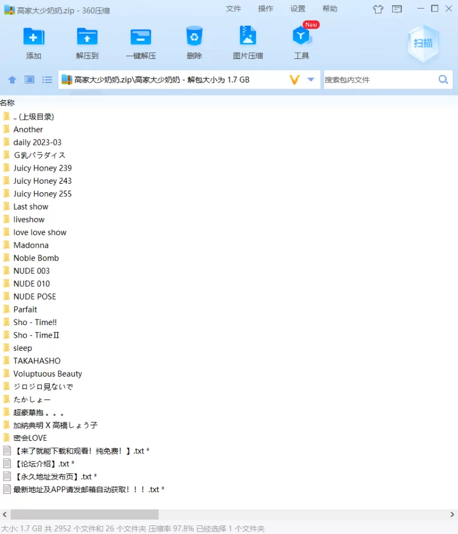Go up one level with the arrow icon

pyautogui.click(x=12, y=80)
